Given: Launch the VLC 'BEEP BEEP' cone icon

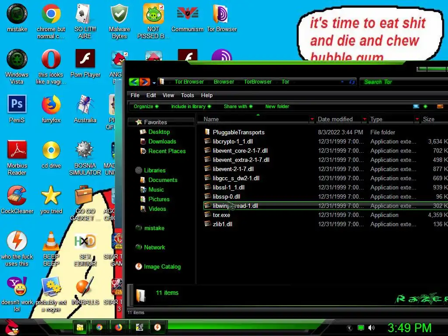Looking at the screenshot, I should (x=51, y=249).
